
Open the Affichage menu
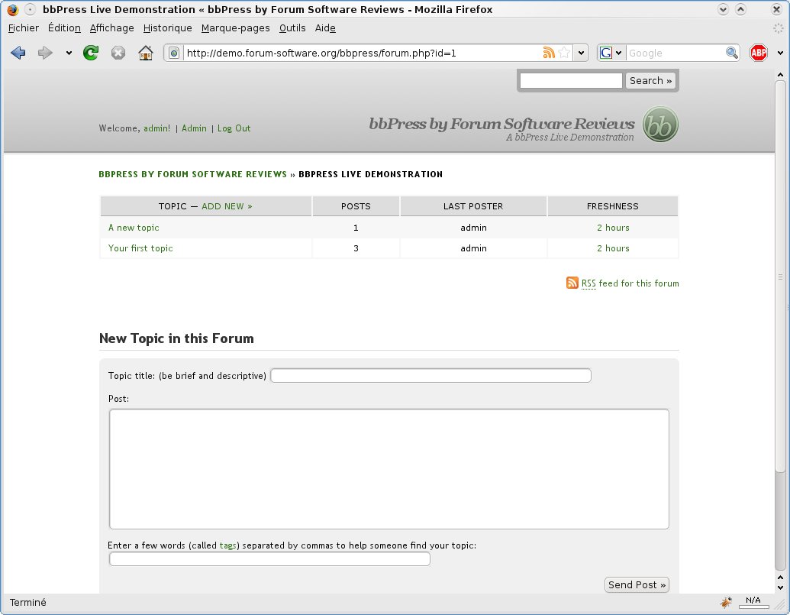[112, 28]
